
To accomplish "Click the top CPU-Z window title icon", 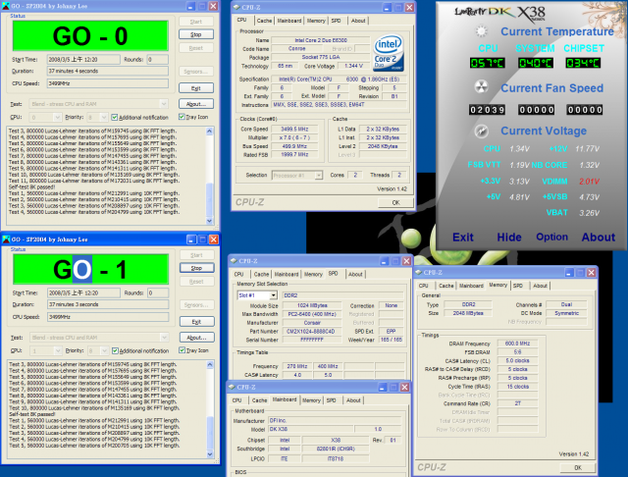I will tap(236, 7).
